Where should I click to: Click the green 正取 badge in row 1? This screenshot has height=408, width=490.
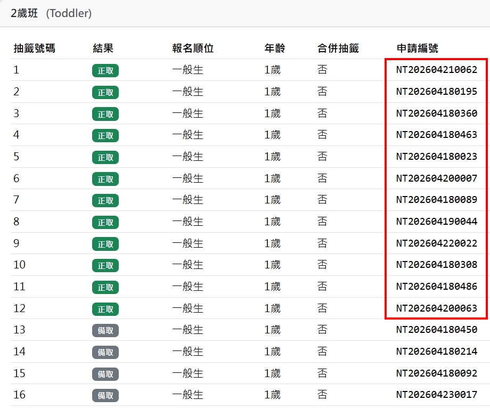(105, 70)
